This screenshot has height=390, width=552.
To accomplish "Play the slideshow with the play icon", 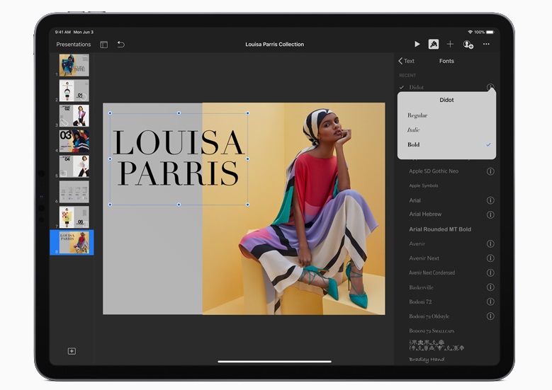I will 417,45.
